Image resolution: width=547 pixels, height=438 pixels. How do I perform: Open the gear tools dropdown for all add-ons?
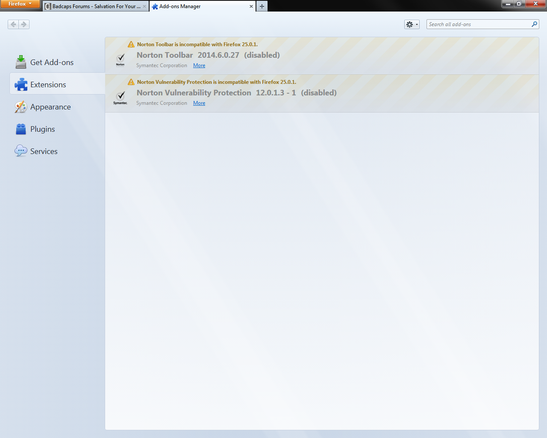[412, 24]
